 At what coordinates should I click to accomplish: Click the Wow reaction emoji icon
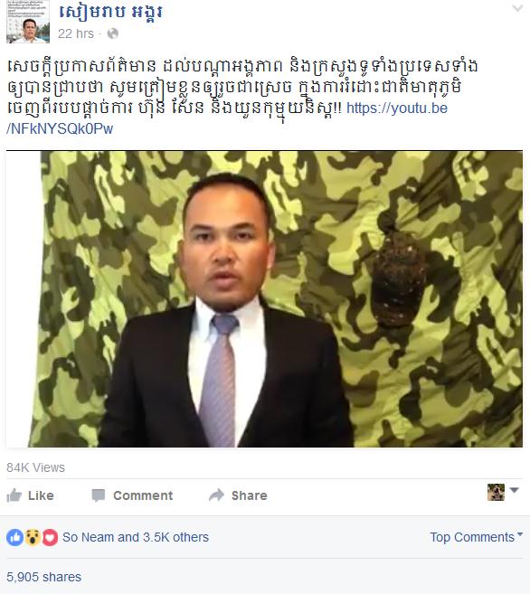click(33, 537)
